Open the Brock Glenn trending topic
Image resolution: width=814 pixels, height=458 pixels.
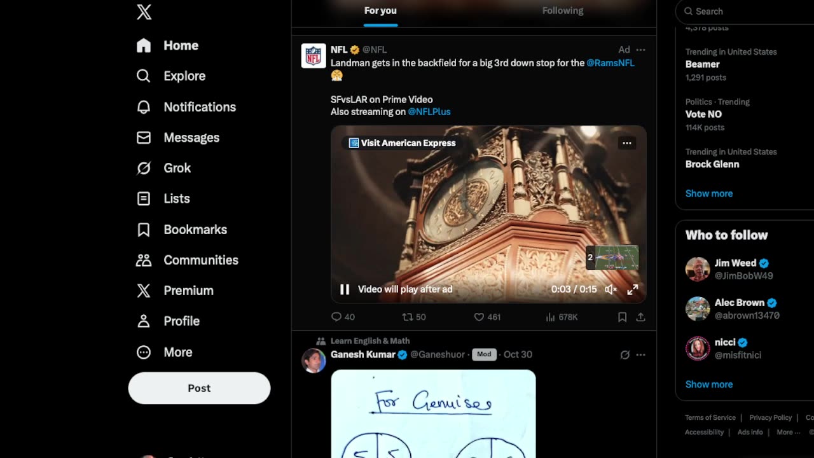712,164
